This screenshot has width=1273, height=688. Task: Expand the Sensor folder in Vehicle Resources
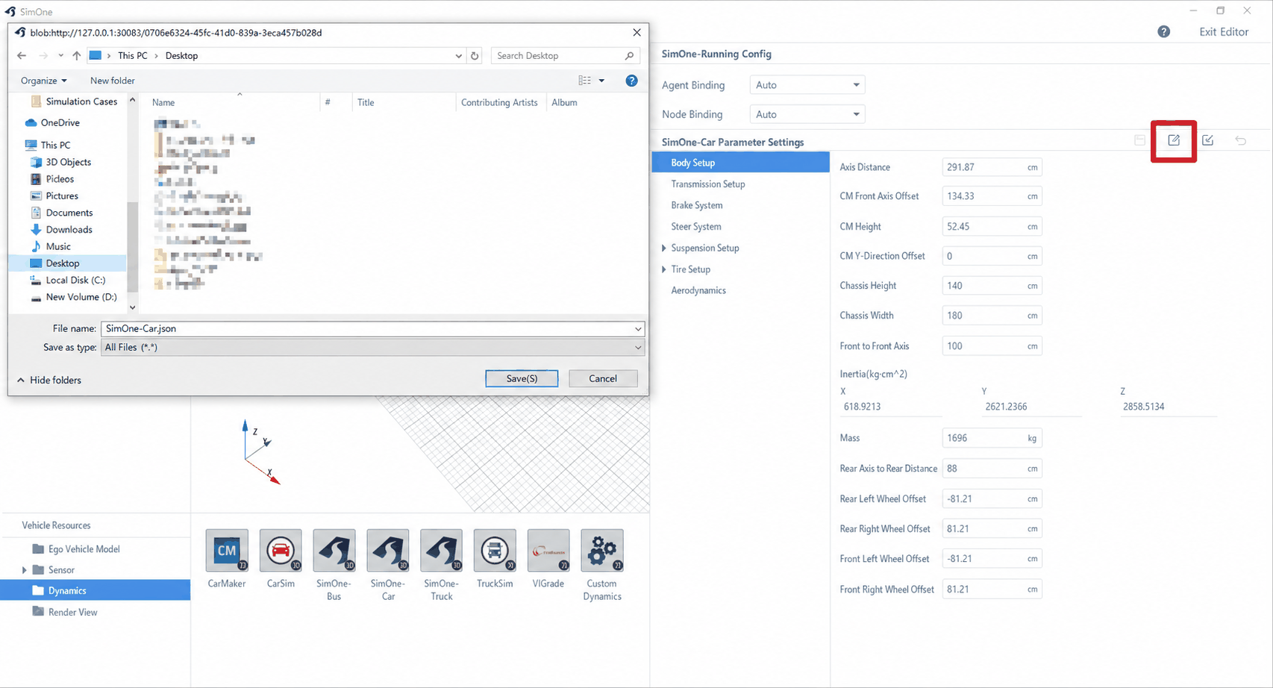(25, 570)
